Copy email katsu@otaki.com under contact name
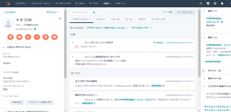 click(x=35, y=29)
